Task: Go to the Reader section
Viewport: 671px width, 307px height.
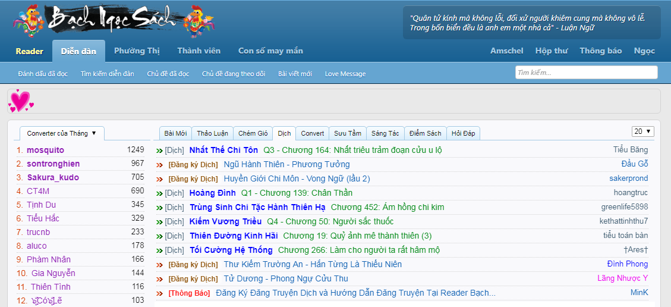Action: pos(29,51)
